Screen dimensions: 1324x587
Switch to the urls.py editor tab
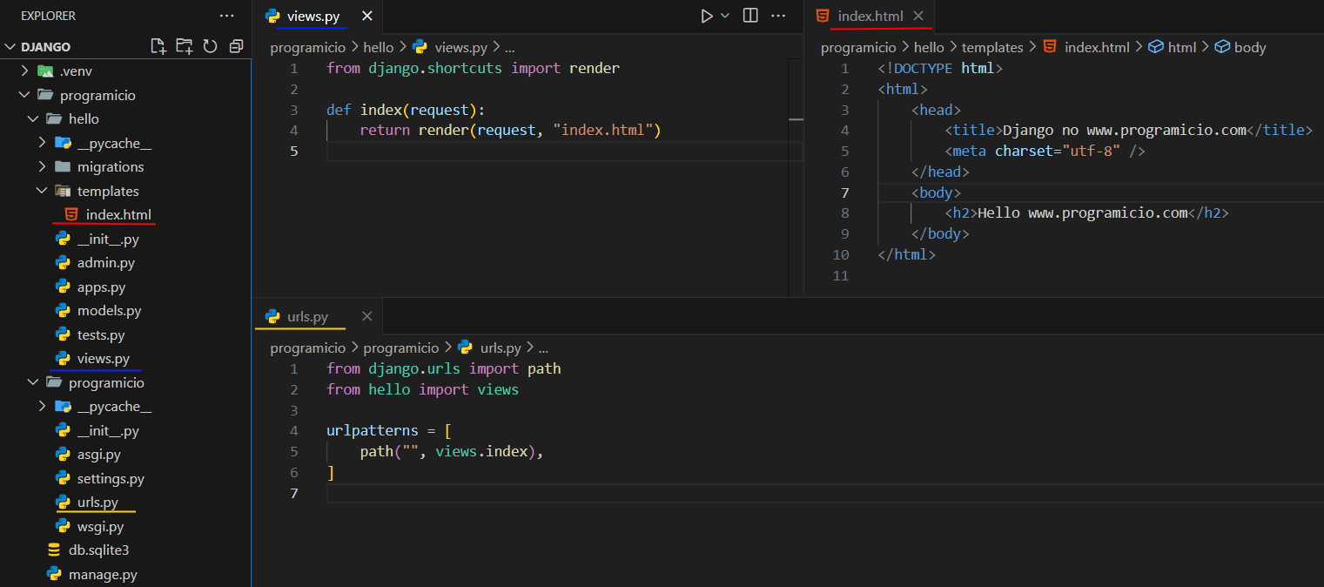(x=307, y=316)
